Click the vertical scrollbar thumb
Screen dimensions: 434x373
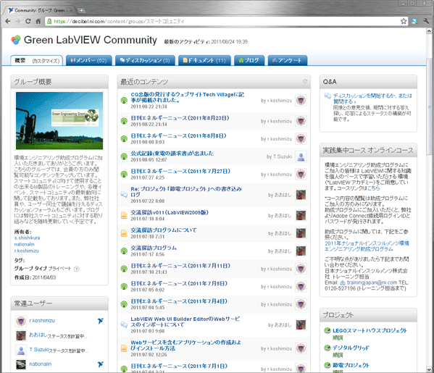pyautogui.click(x=429, y=106)
